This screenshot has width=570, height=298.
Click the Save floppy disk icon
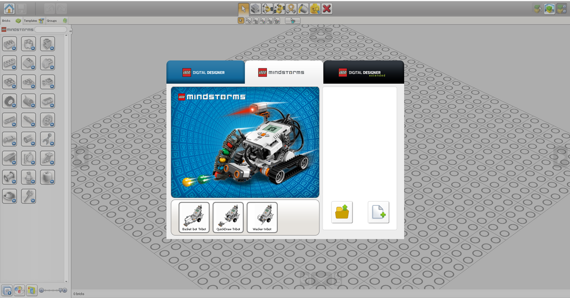(22, 8)
